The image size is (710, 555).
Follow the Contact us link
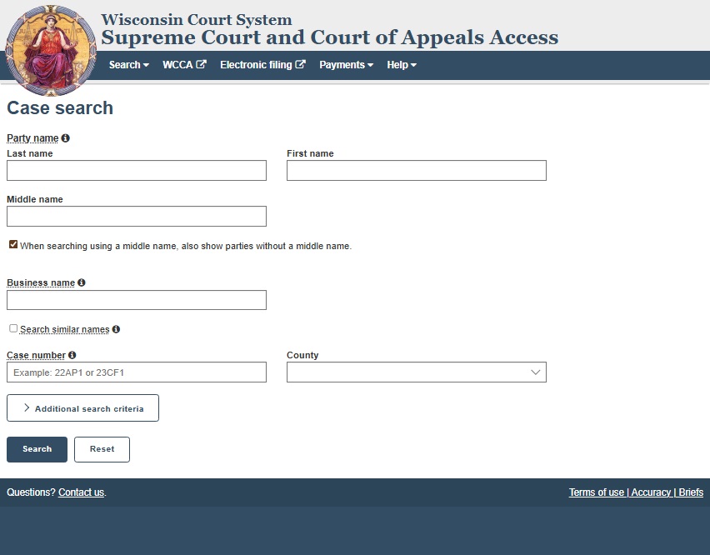tap(81, 492)
